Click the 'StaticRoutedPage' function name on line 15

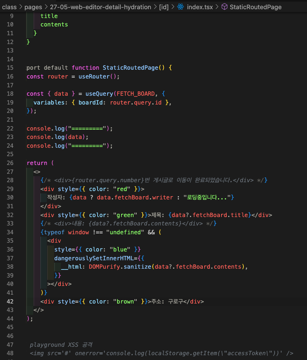pos(130,68)
